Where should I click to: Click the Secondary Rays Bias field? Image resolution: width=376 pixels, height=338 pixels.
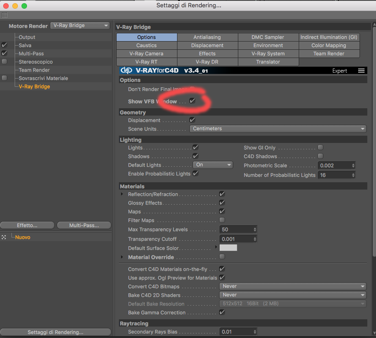238,332
